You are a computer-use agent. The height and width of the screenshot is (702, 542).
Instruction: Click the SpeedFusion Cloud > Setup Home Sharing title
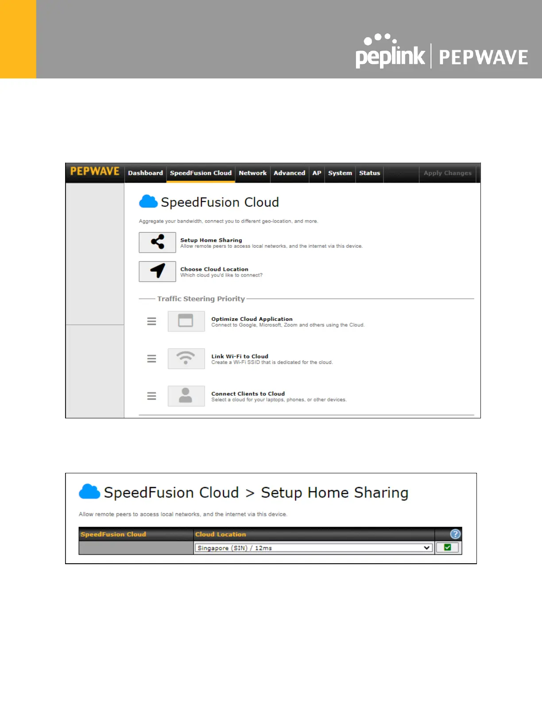[256, 493]
